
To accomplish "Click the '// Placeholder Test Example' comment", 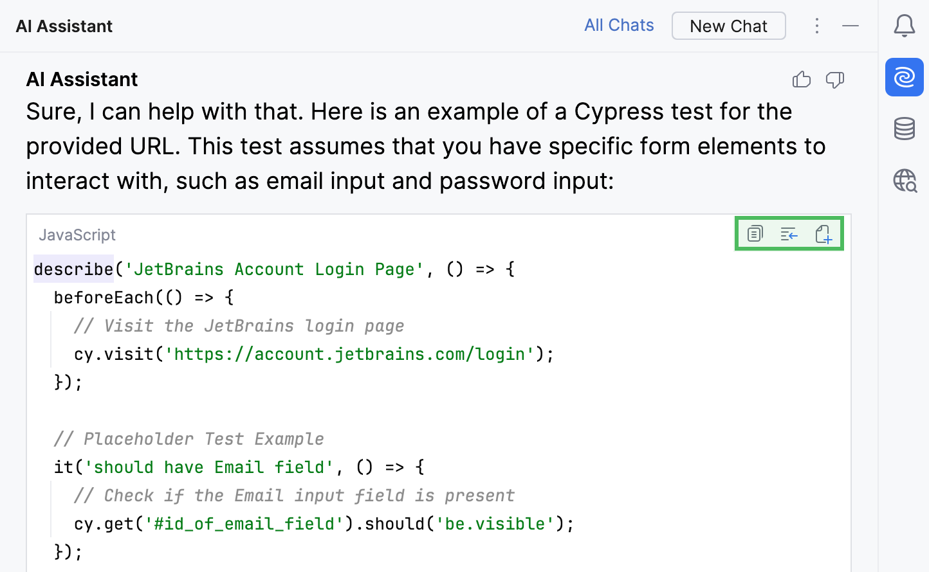I will [189, 439].
